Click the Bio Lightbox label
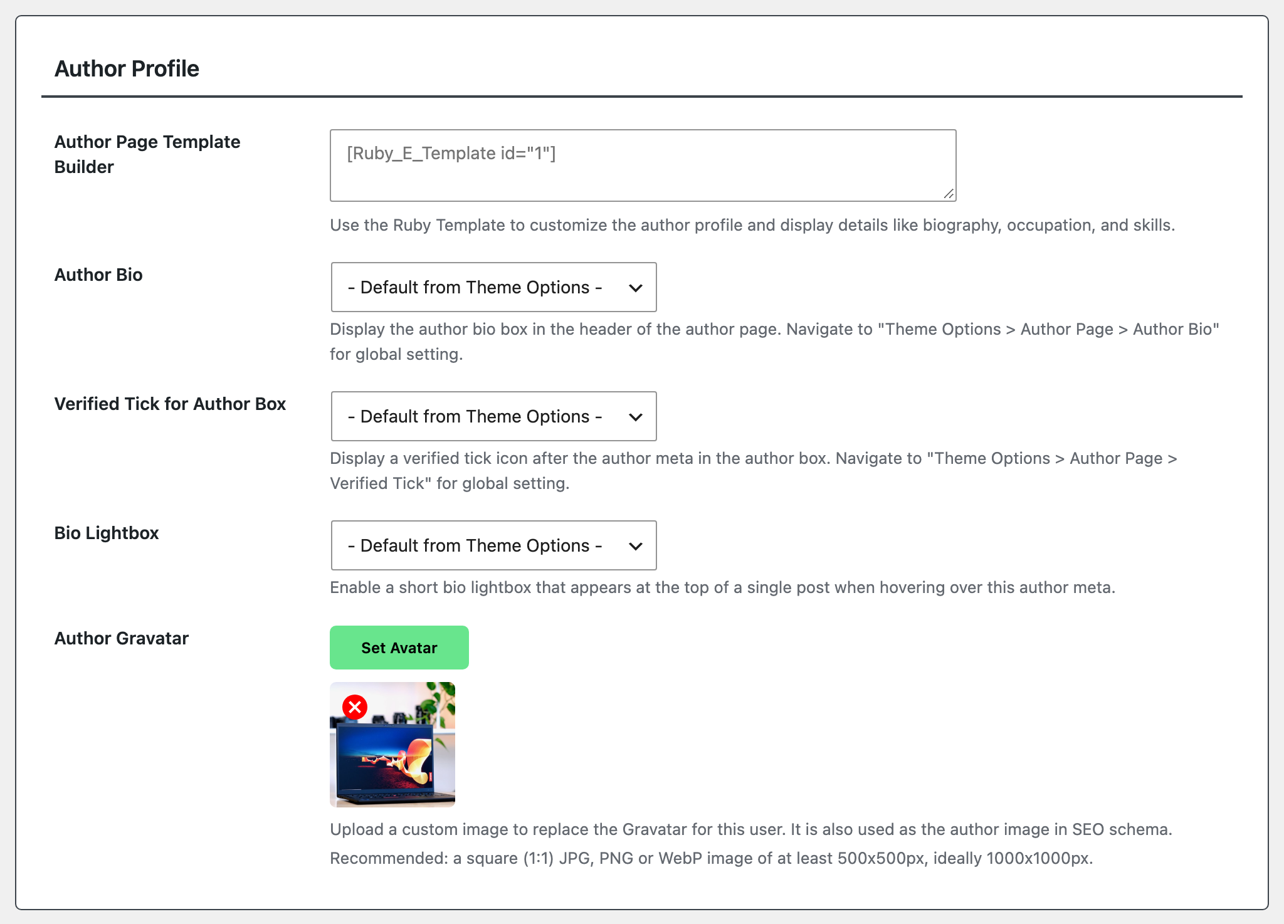Viewport: 1284px width, 924px height. click(x=107, y=533)
